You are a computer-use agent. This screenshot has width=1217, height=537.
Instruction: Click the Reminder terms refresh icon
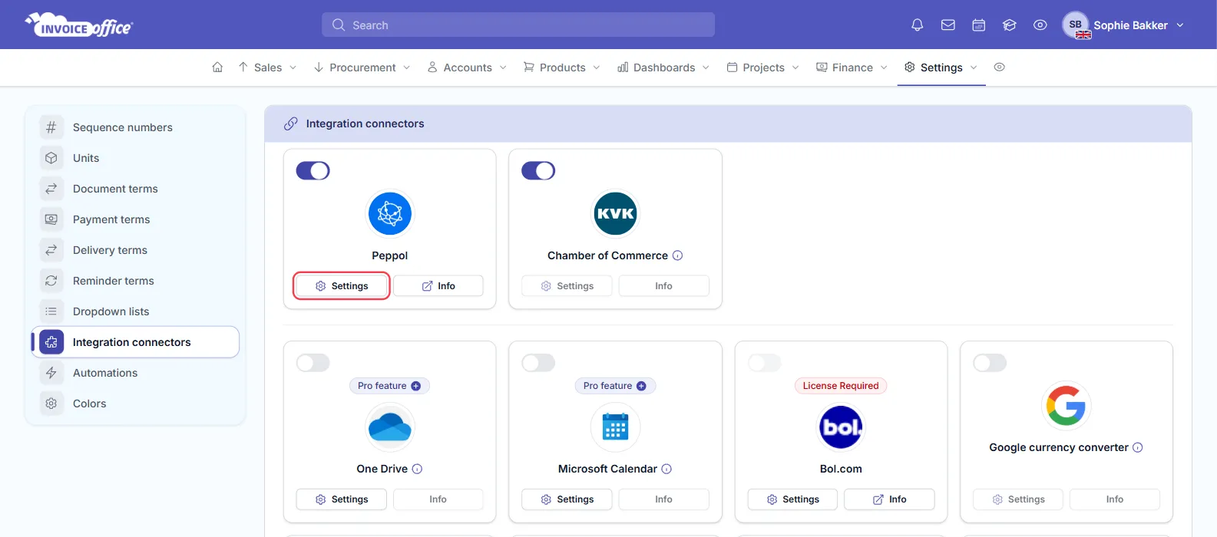[51, 281]
